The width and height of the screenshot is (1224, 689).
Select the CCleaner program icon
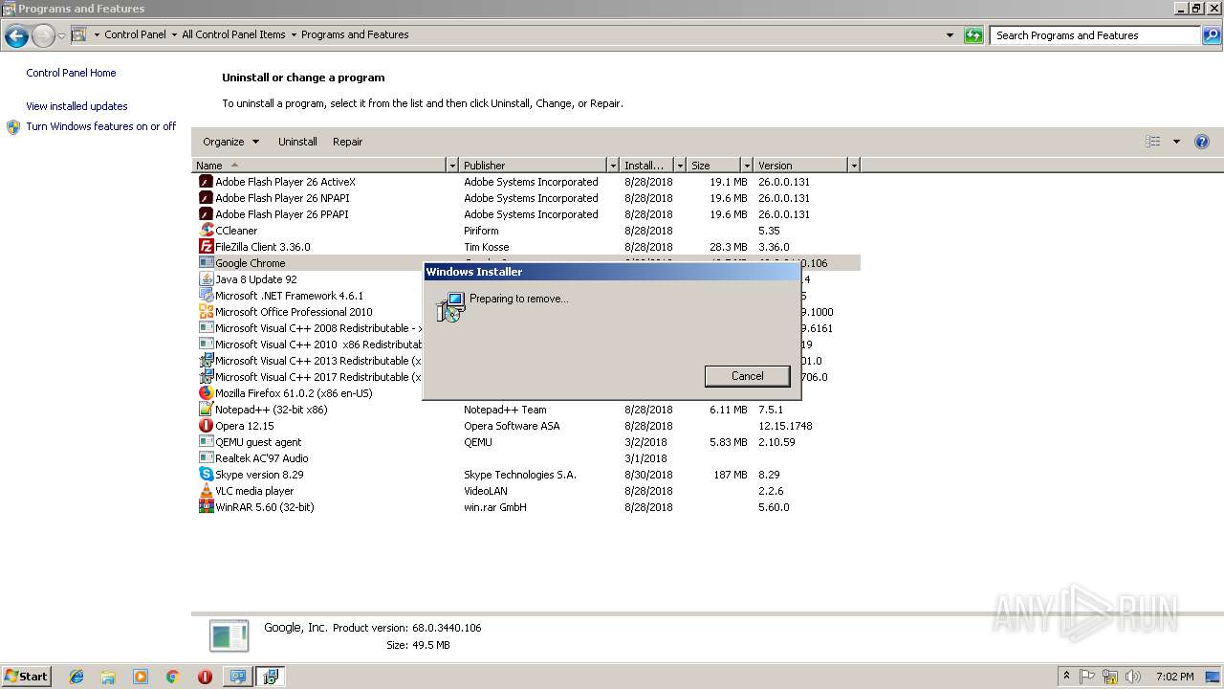[206, 231]
